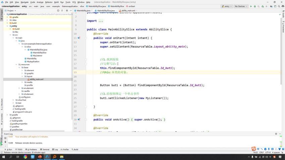This screenshot has width=285, height=160.
Task: Open the attach debugger icon in toolbar
Action: [x=263, y=6]
